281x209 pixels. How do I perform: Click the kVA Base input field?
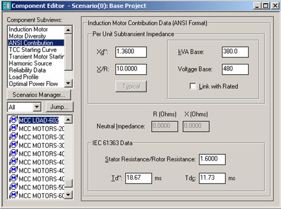point(235,52)
